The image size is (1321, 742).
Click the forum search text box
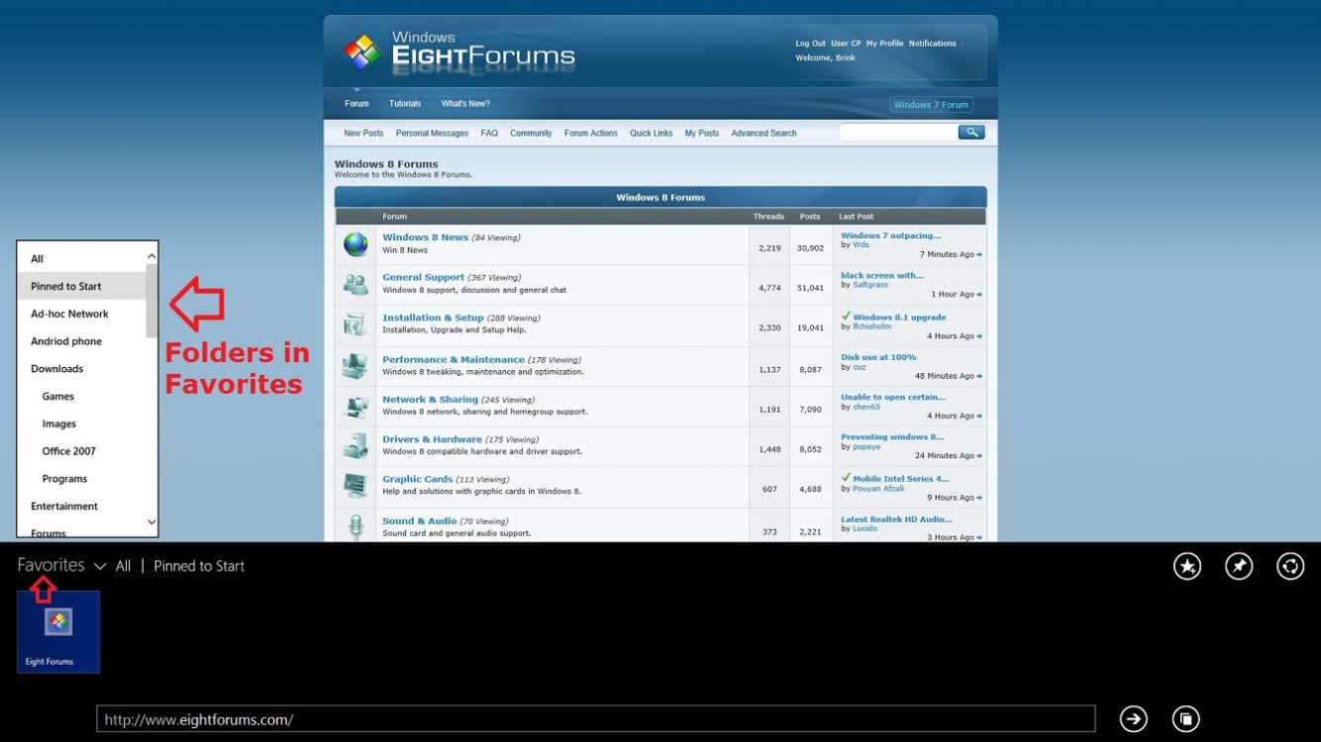(x=898, y=132)
